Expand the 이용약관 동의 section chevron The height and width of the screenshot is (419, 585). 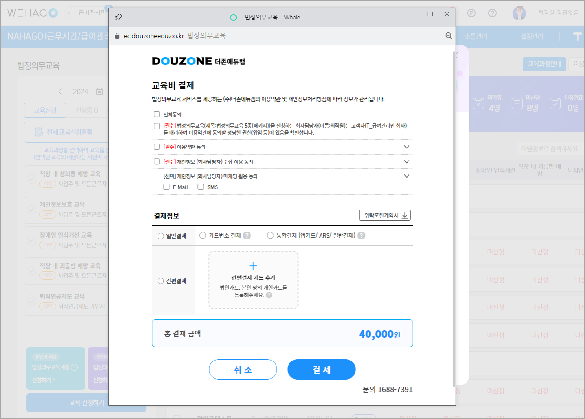pos(407,147)
